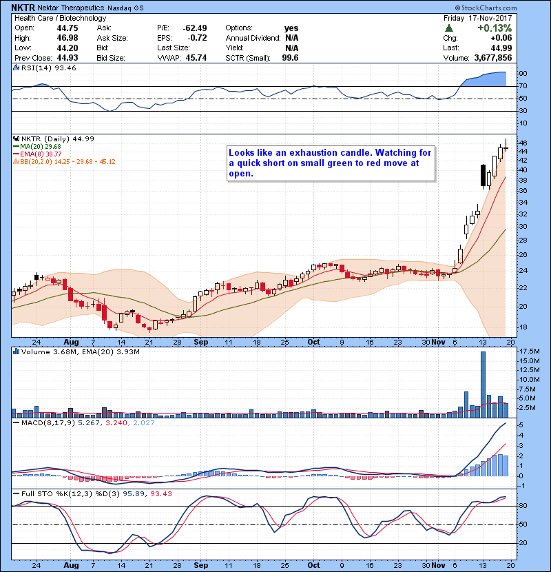
Task: Click the +0.13% percent change
Action: [495, 28]
